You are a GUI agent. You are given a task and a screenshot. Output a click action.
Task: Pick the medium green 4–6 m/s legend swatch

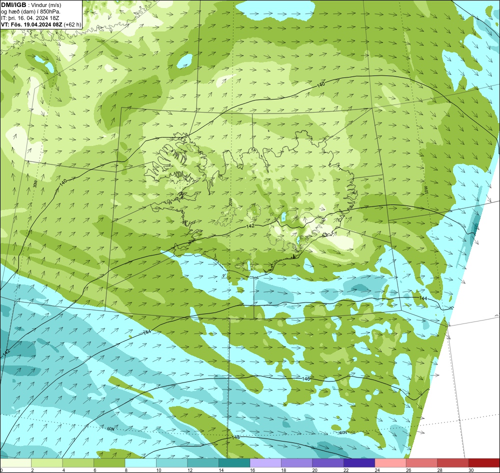point(78,463)
